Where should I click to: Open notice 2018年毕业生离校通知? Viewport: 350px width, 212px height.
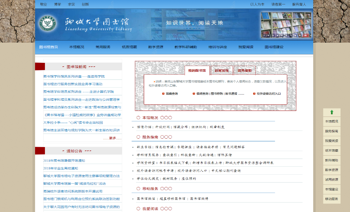point(60,168)
